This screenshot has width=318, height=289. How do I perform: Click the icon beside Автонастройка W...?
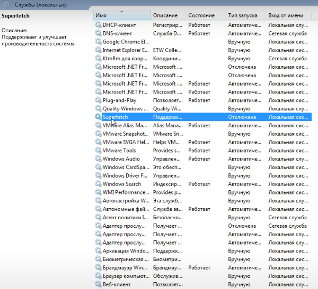click(x=98, y=201)
